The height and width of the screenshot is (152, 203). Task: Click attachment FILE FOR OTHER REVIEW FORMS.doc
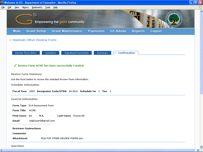62,138
